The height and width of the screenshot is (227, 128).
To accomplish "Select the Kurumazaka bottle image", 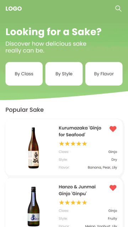I will point(33,148).
